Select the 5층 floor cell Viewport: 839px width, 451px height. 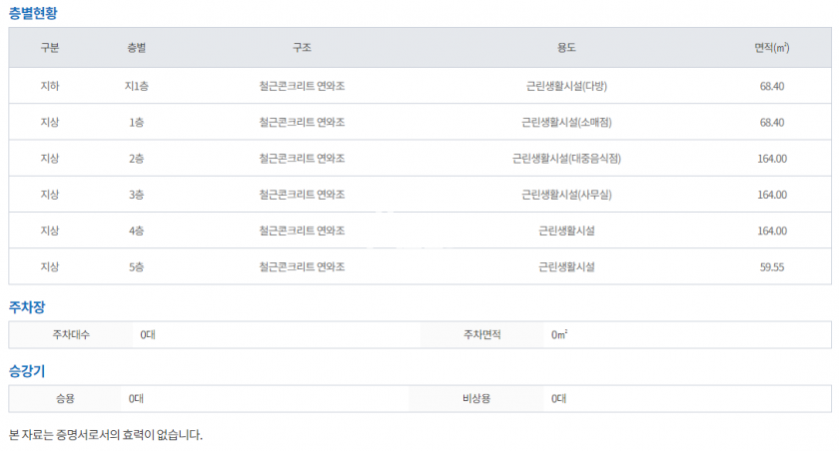point(137,267)
